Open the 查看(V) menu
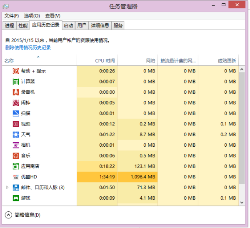Screen dimensions: 250x228 (53, 16)
